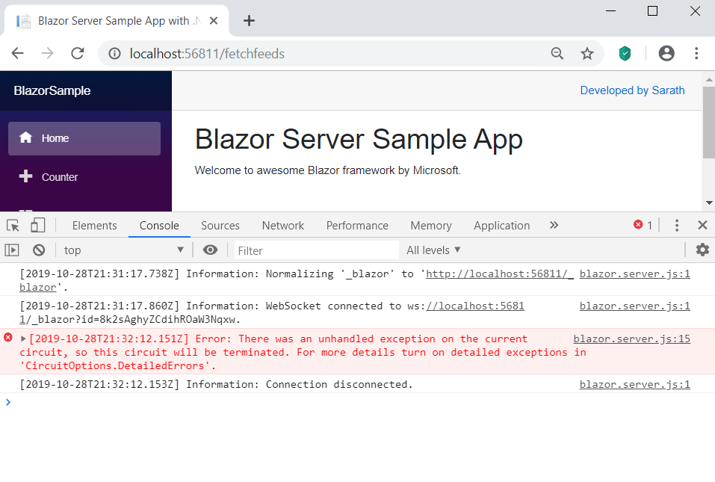Switch to the Elements tab
Image resolution: width=715 pixels, height=482 pixels.
[x=94, y=226]
